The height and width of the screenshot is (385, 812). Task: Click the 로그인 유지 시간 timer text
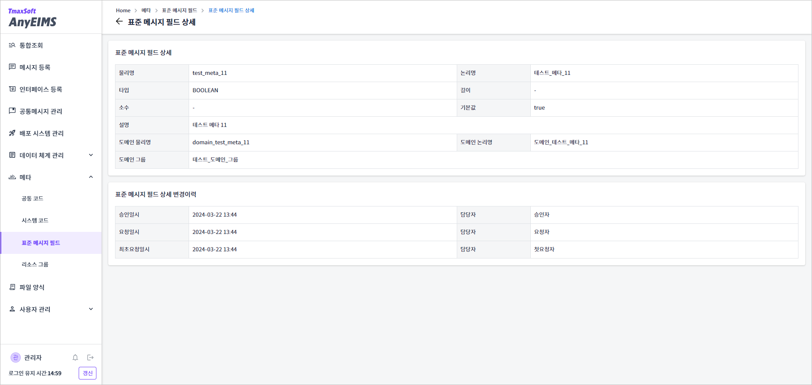(x=35, y=373)
